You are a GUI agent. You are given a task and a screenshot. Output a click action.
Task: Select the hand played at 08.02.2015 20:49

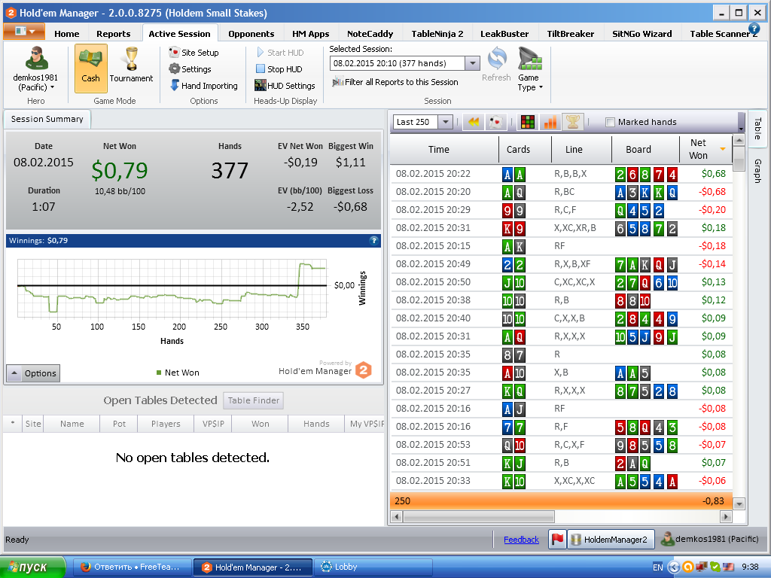coord(562,264)
